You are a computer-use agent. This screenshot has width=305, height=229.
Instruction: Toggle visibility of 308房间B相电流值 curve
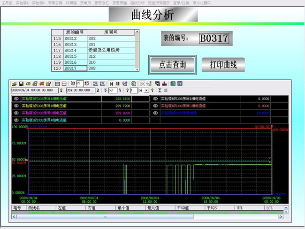[x=155, y=99]
